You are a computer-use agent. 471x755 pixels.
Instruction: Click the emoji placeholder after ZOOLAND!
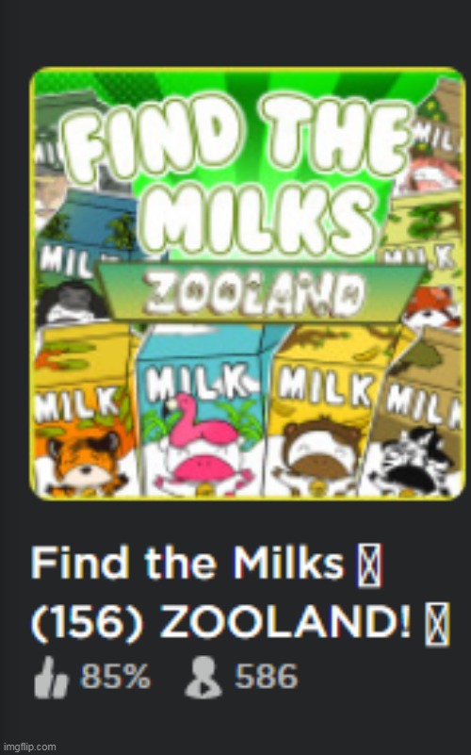pyautogui.click(x=437, y=624)
